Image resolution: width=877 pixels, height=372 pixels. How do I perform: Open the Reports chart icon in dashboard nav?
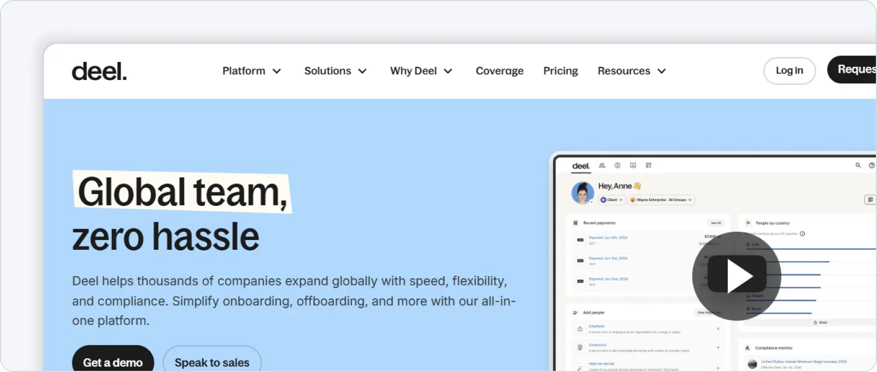(633, 165)
